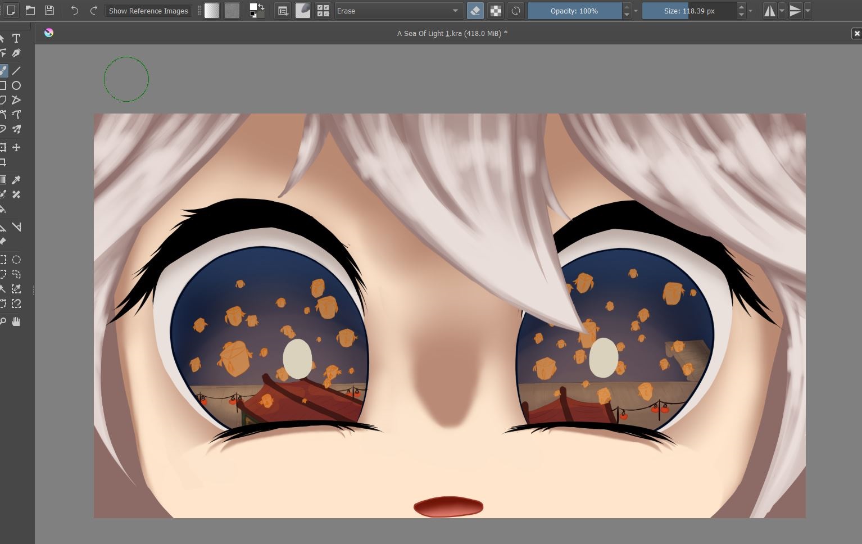Viewport: 862px width, 544px height.
Task: Click the Save document icon
Action: (x=49, y=10)
